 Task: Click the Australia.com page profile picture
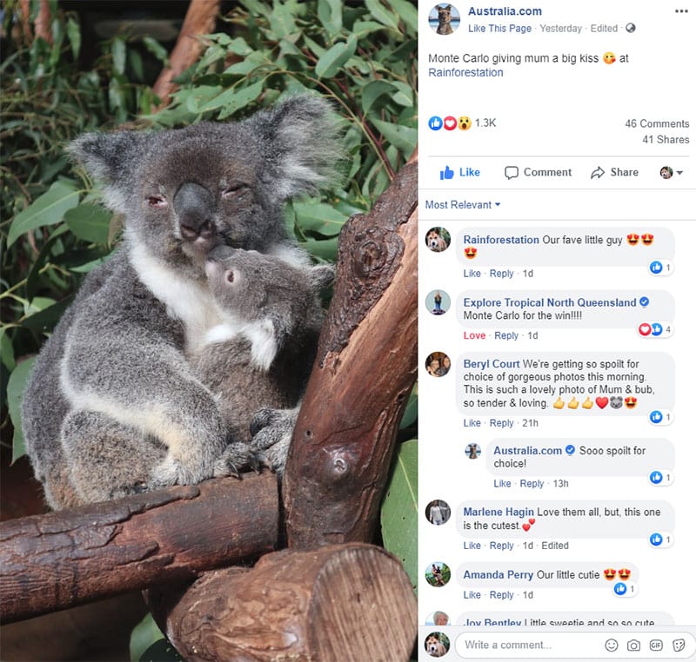(444, 19)
